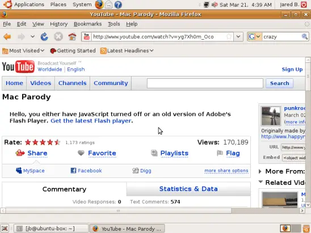This screenshot has width=311, height=233.
Task: Open the Tools menu
Action: point(114,24)
